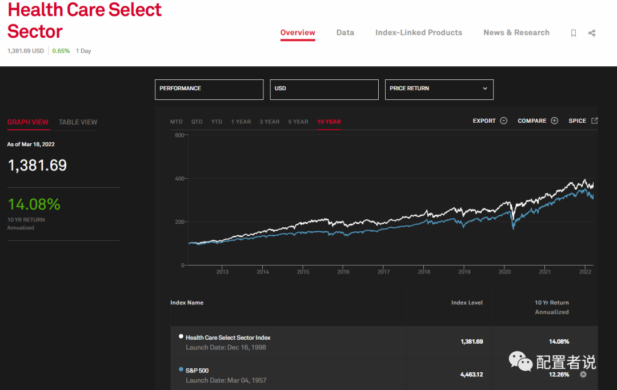Image resolution: width=617 pixels, height=390 pixels.
Task: Select the QTD time range
Action: pos(197,122)
